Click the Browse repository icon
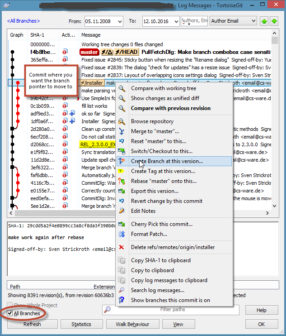This screenshot has width=286, height=336. [x=122, y=121]
